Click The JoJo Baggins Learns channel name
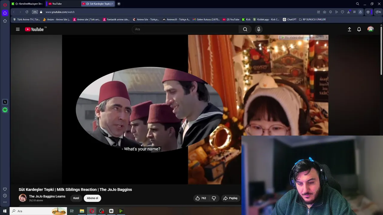The image size is (383, 215). pyautogui.click(x=47, y=196)
